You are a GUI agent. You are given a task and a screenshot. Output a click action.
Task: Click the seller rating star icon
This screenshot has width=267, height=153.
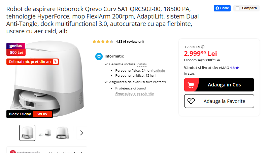(x=237, y=68)
